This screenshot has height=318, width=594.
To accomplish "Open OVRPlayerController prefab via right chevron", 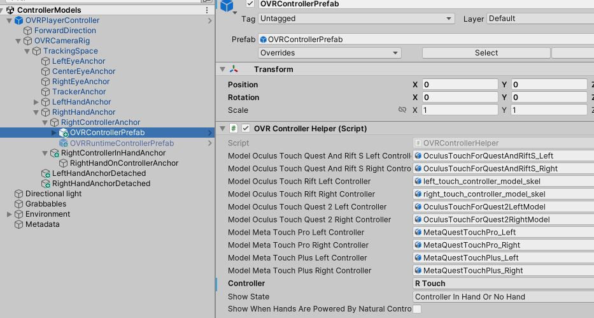I will coord(210,20).
